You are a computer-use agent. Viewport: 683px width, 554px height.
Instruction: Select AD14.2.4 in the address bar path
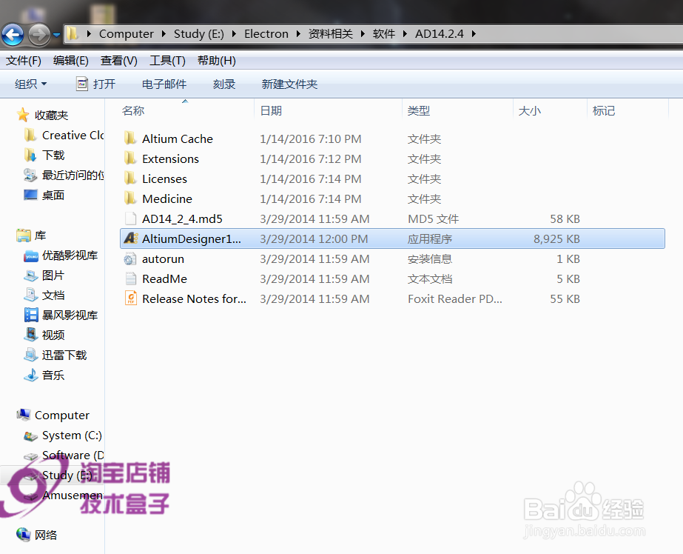439,33
